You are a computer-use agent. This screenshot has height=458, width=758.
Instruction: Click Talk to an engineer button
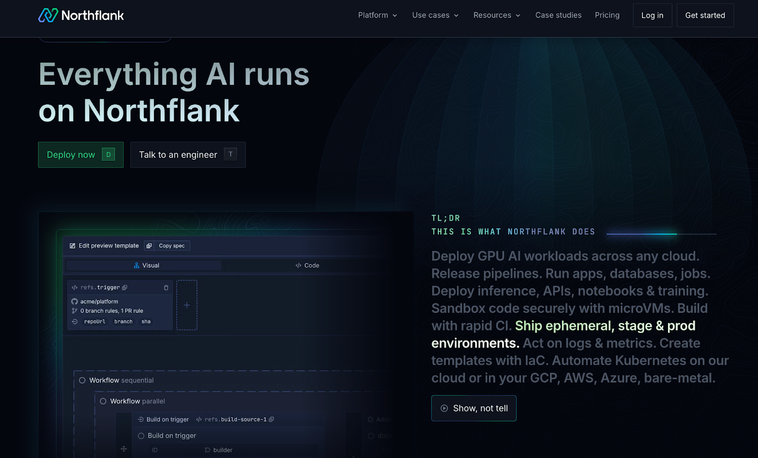click(188, 155)
